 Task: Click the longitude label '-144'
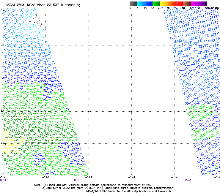pos(89,177)
